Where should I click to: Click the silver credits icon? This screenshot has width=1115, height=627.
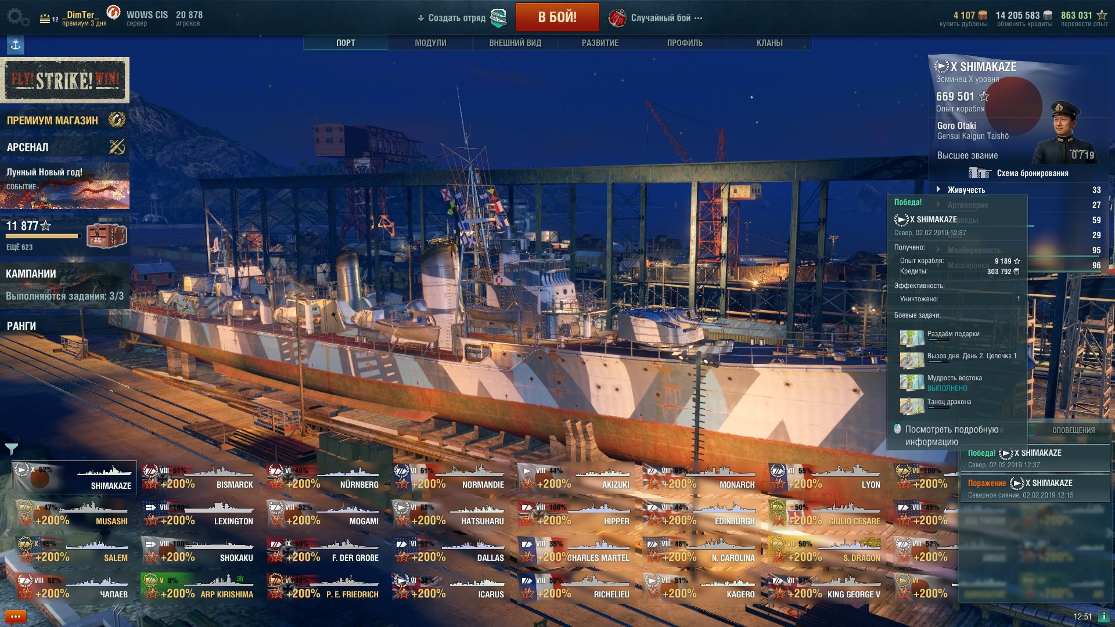click(1048, 15)
